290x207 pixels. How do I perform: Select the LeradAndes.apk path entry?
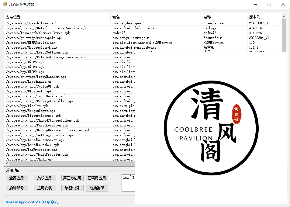pyautogui.click(x=29, y=81)
